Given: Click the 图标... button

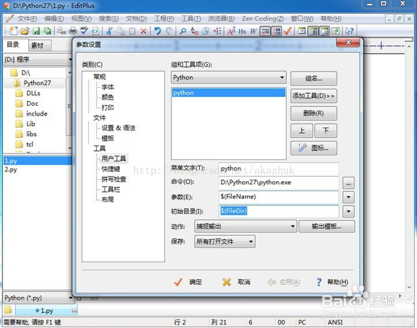Looking at the screenshot, I should pos(314,148).
